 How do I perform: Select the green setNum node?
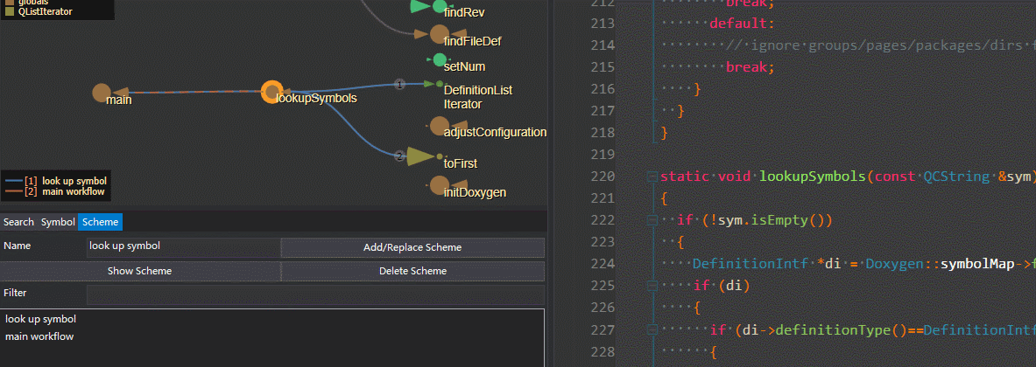click(x=440, y=60)
